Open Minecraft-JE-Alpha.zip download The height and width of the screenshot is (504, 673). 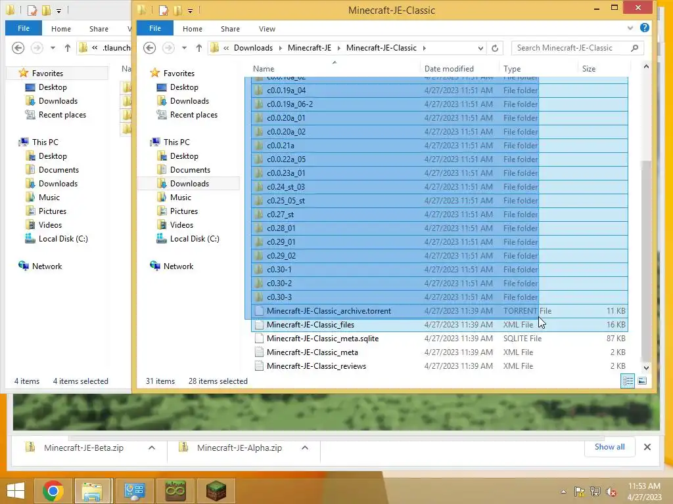coord(239,448)
